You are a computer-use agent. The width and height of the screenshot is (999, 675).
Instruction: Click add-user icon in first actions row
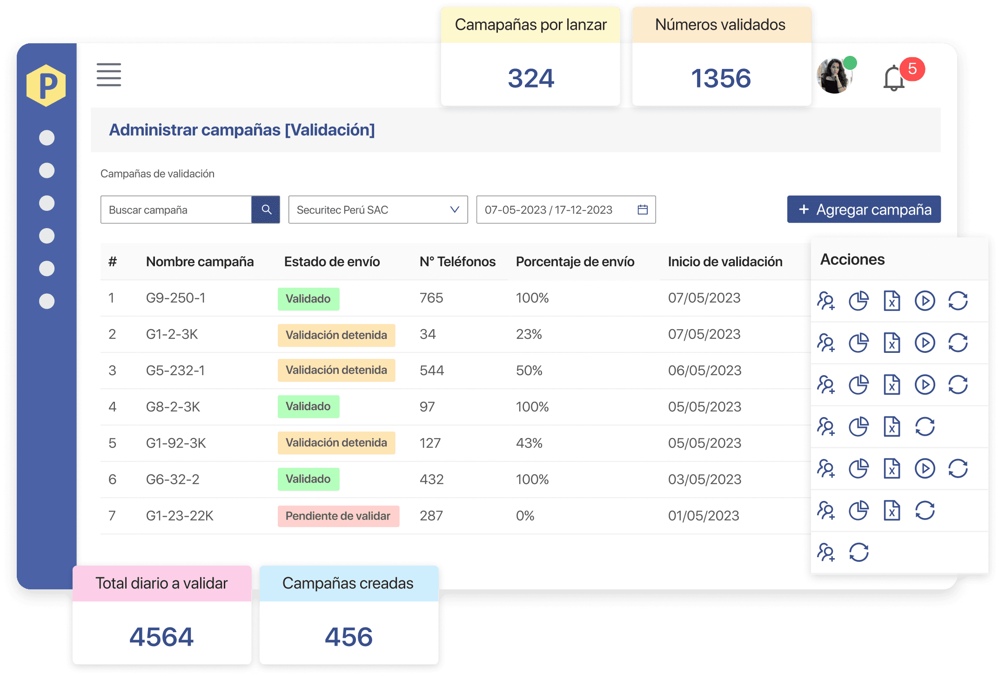826,301
